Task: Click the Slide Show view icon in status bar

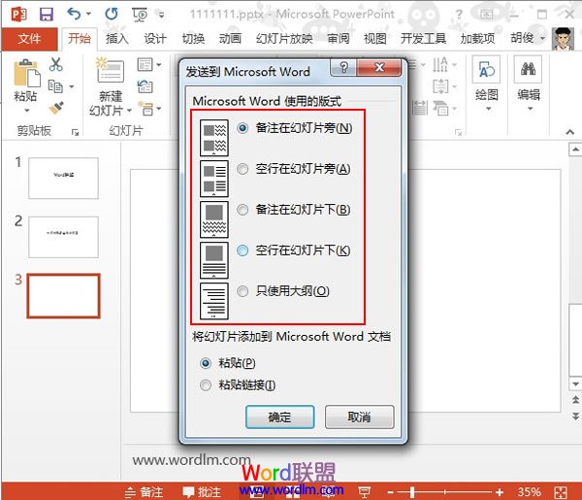Action: (x=364, y=492)
